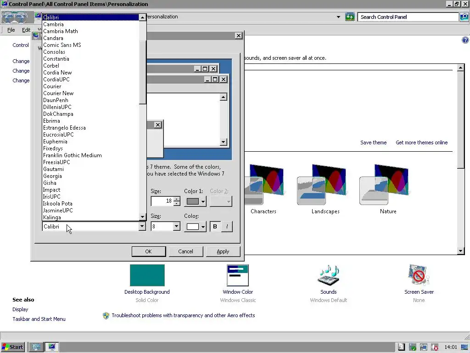The height and width of the screenshot is (353, 470).
Task: Choose Comic Sans MS from the font list
Action: [x=90, y=45]
